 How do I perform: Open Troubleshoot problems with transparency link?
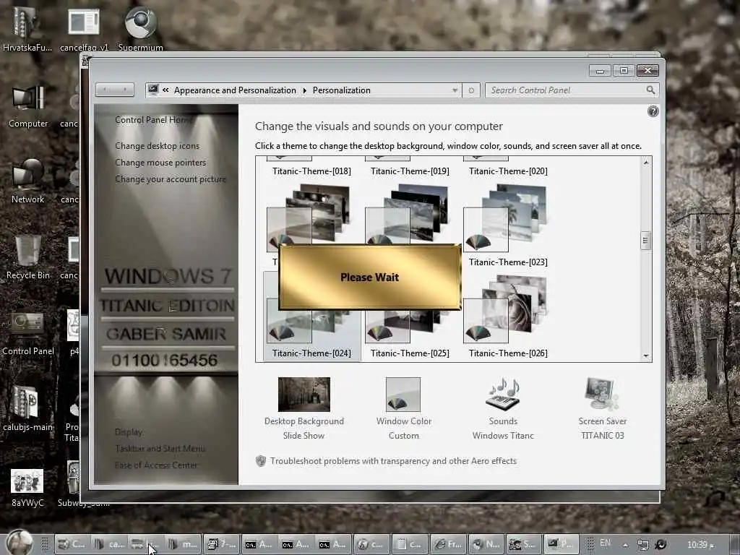pos(393,460)
